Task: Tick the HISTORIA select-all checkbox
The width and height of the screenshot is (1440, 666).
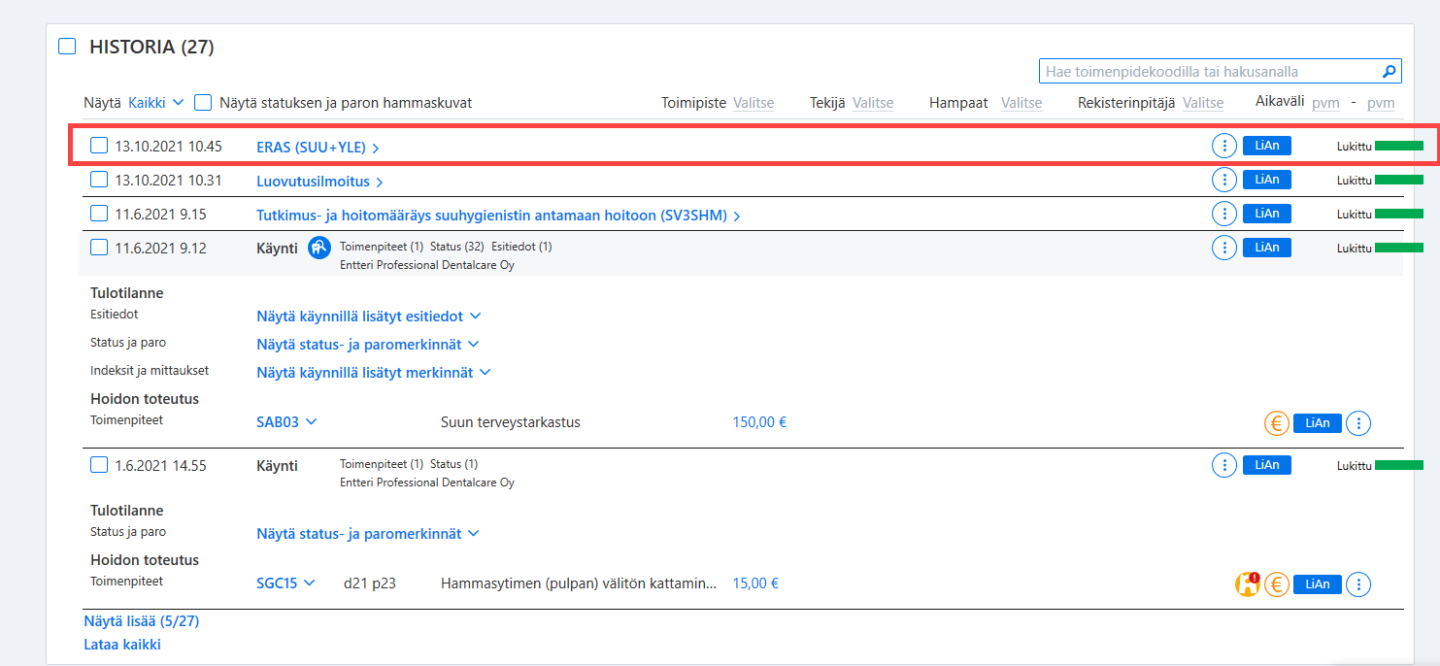Action: 67,47
